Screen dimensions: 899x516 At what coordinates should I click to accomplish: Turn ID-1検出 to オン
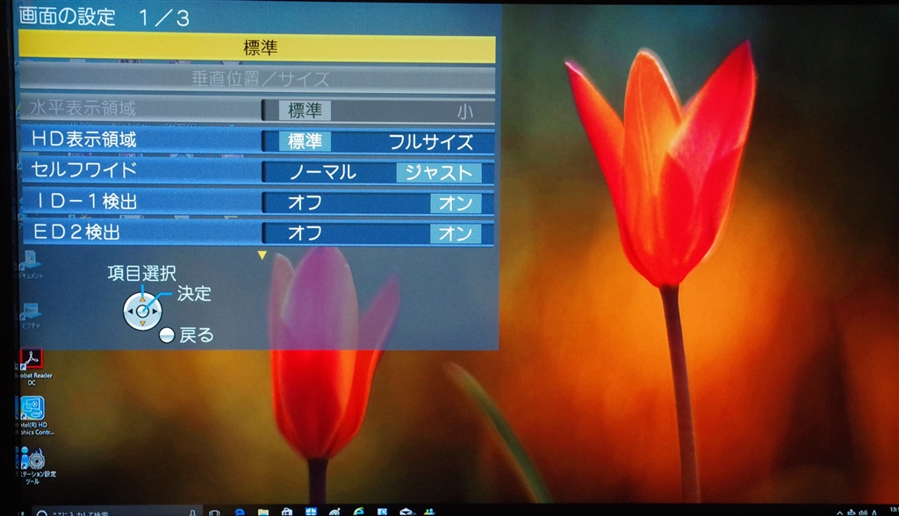point(456,203)
